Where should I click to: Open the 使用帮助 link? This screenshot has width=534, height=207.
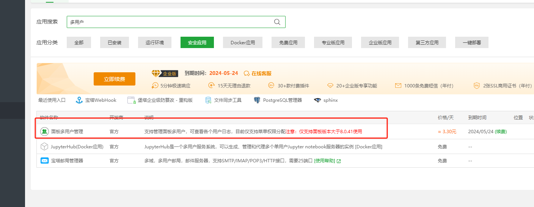pos(324,161)
